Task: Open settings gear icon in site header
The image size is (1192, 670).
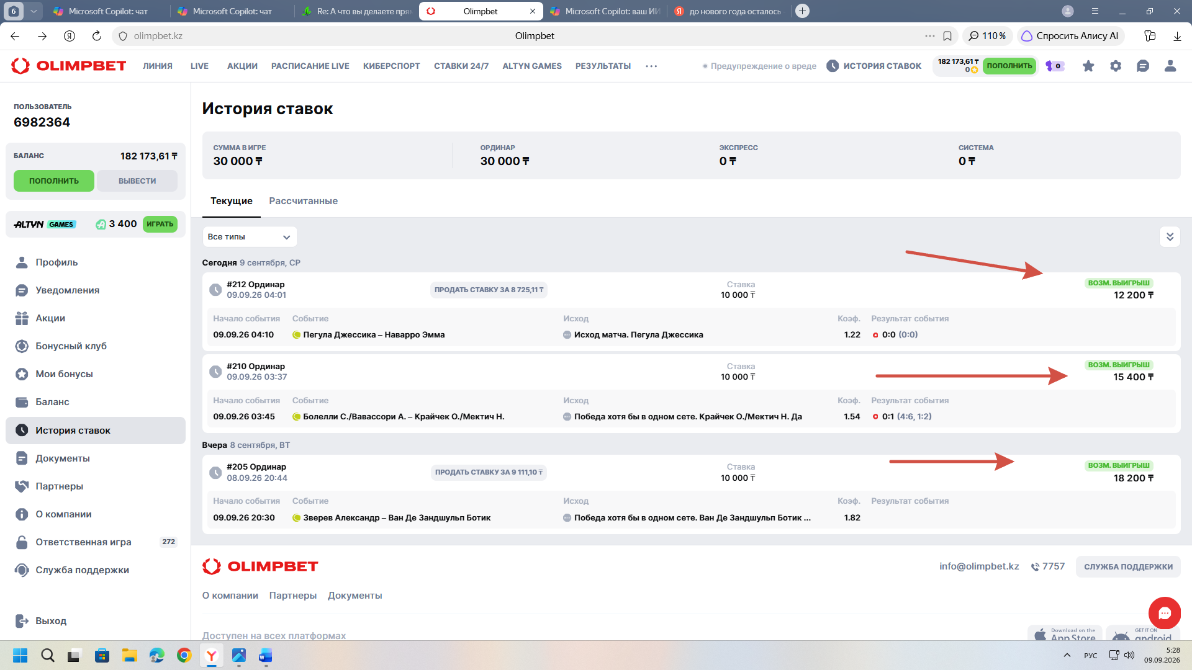Action: (1116, 66)
